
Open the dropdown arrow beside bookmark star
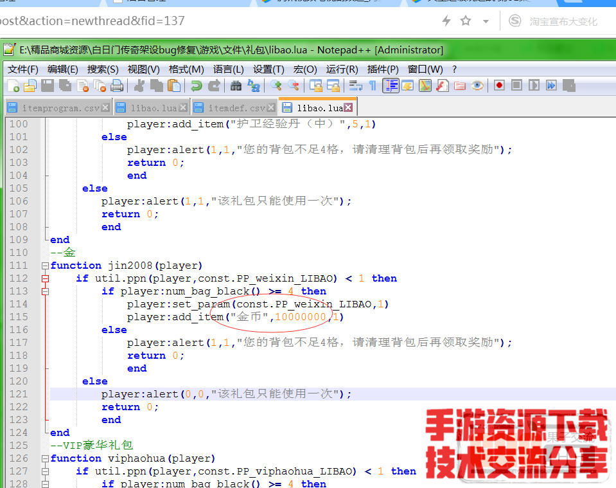(x=486, y=21)
